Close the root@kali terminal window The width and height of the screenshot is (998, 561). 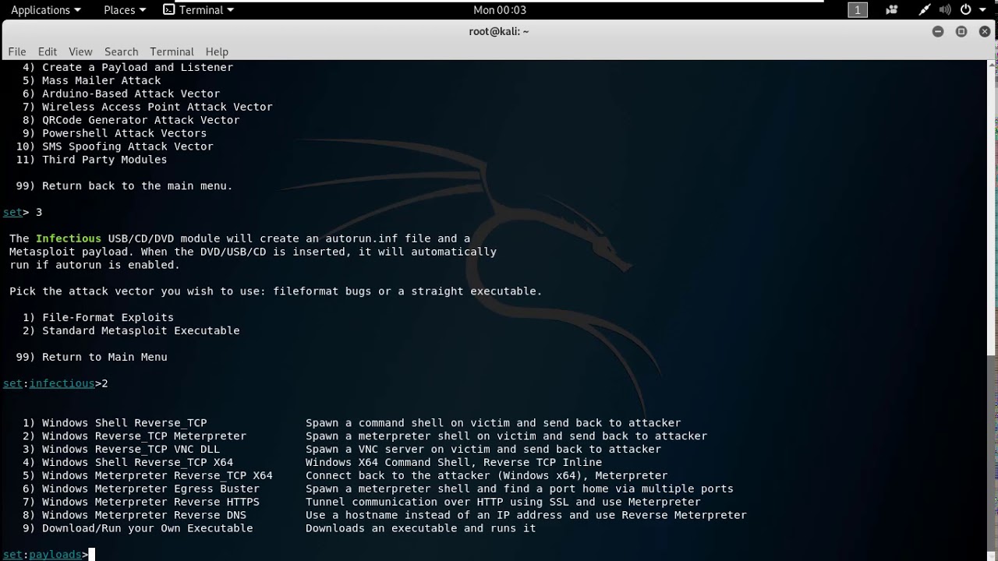pos(984,31)
